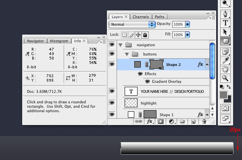Hide the Shape 1 layer

[112, 114]
